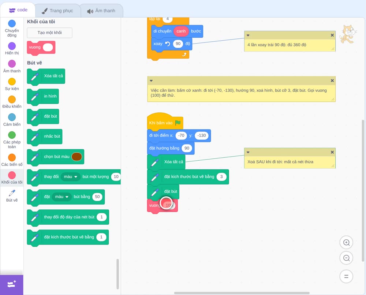This screenshot has width=366, height=295.
Task: Switch to the Trang phục tab
Action: pyautogui.click(x=57, y=11)
